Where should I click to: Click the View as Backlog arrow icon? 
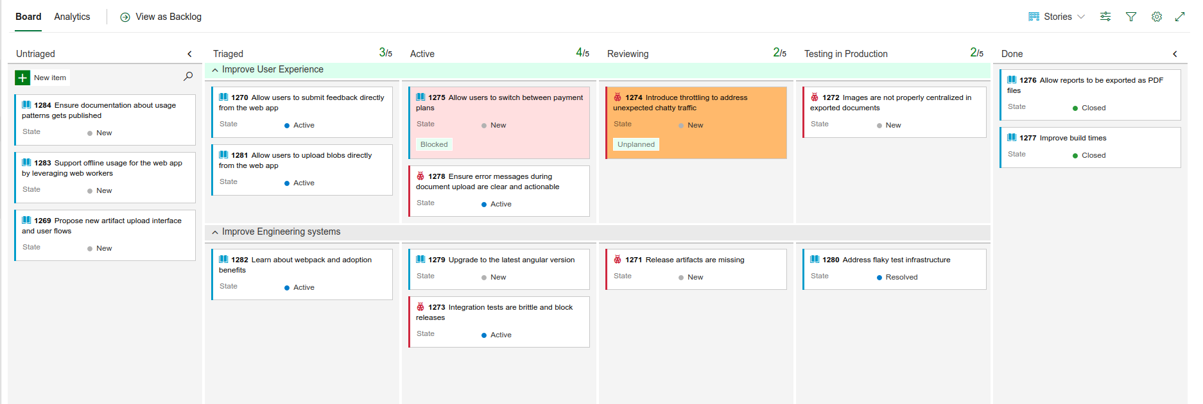pyautogui.click(x=125, y=17)
